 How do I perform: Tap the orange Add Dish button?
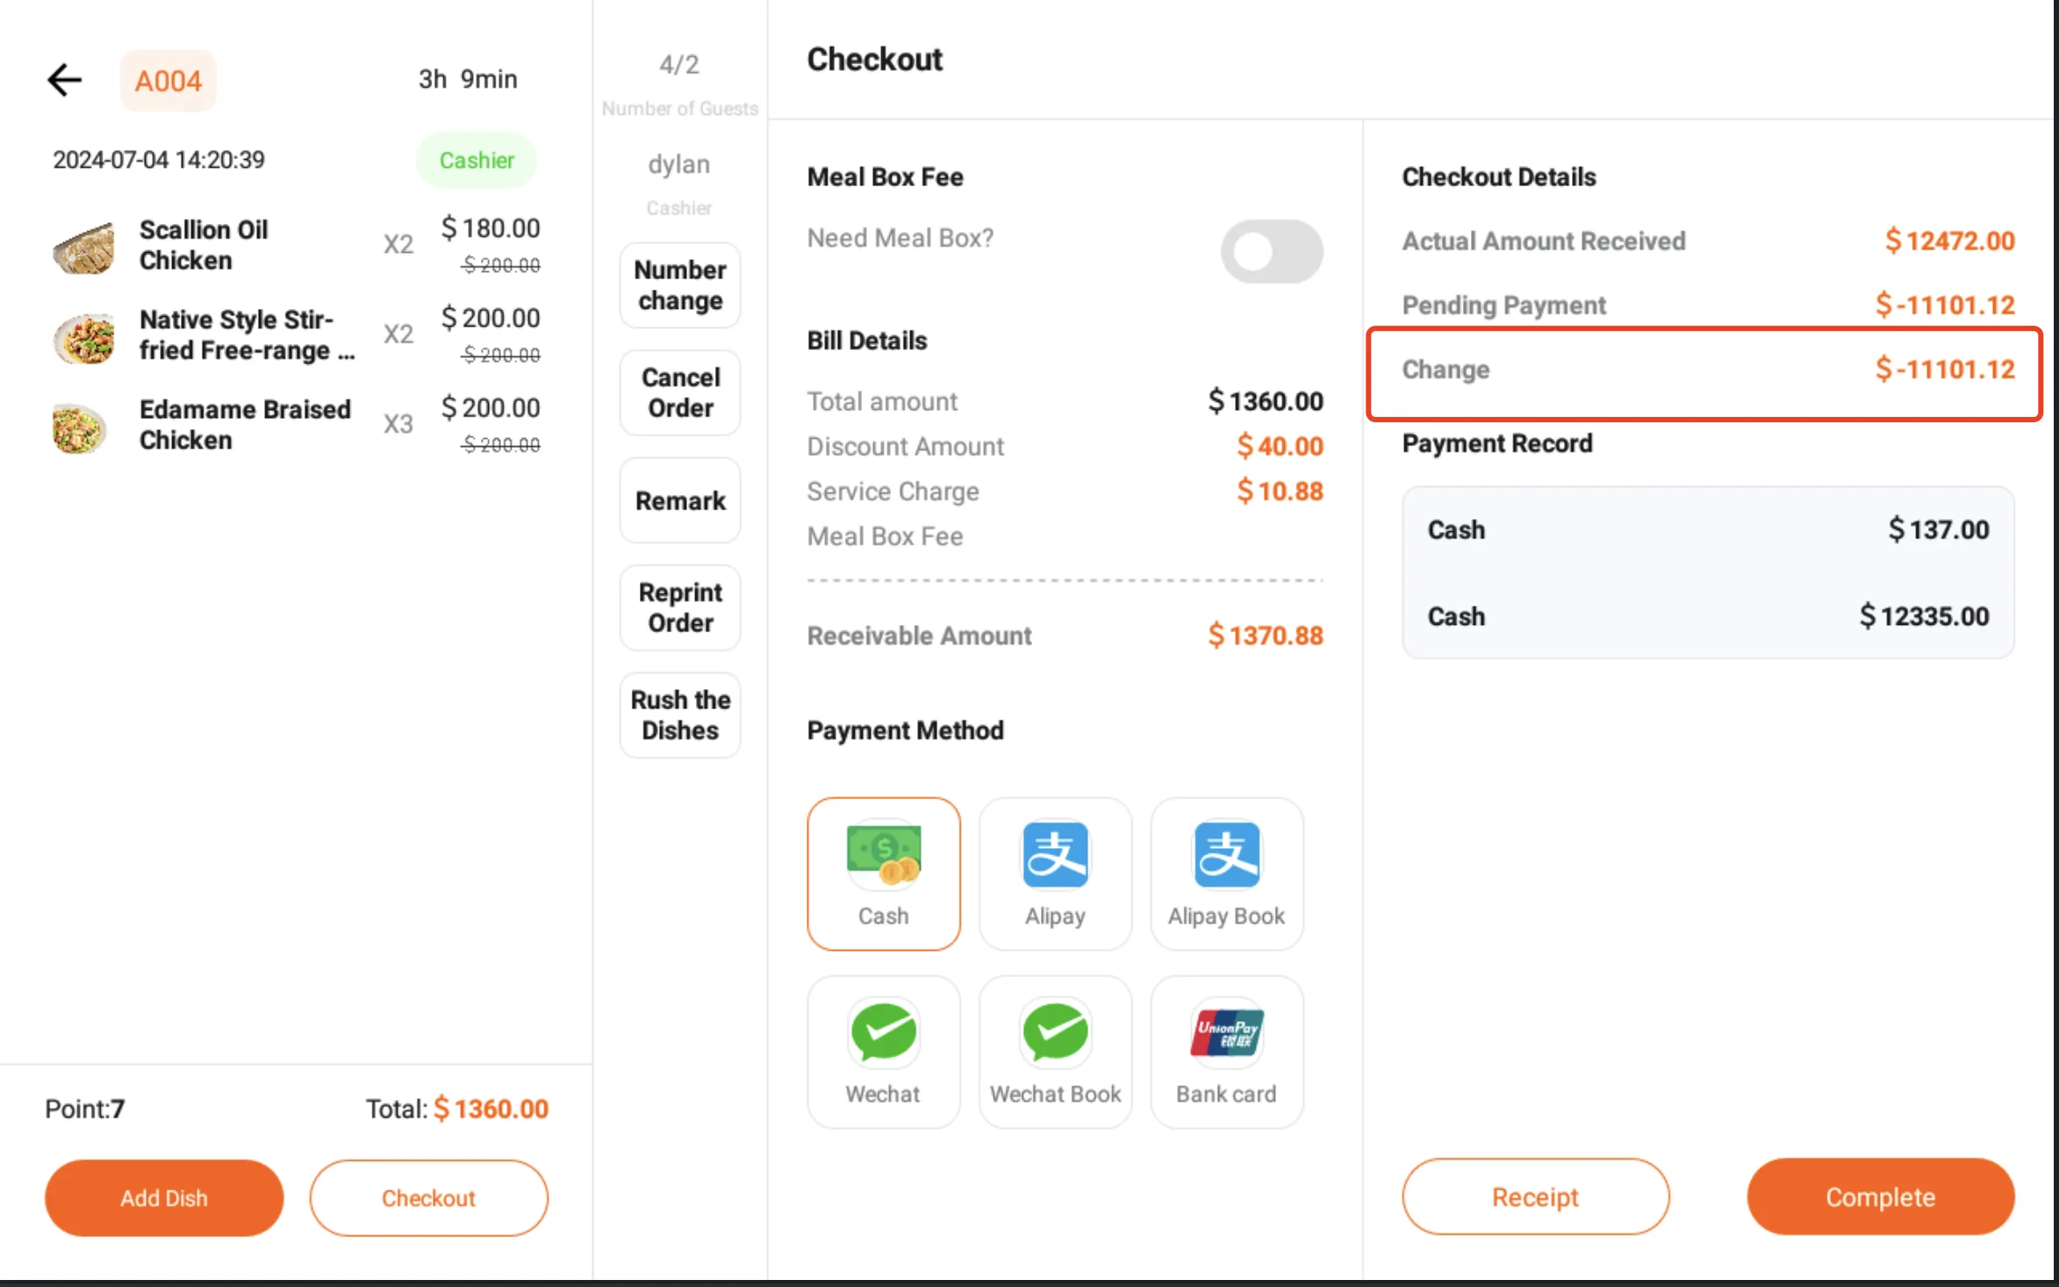164,1197
